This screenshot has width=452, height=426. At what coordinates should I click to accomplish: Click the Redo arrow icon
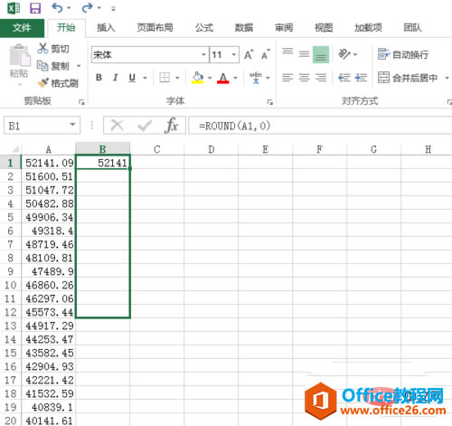coord(87,7)
